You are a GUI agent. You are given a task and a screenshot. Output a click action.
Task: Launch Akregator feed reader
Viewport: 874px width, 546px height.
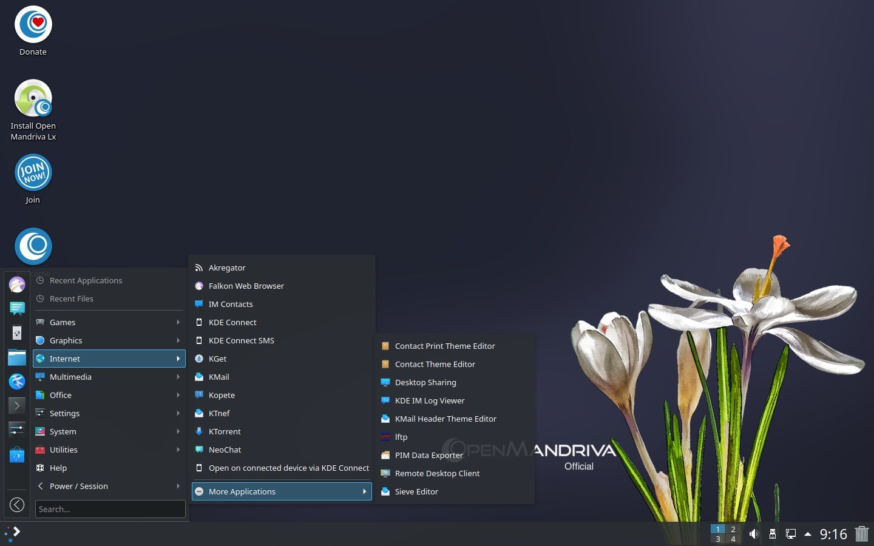click(227, 268)
